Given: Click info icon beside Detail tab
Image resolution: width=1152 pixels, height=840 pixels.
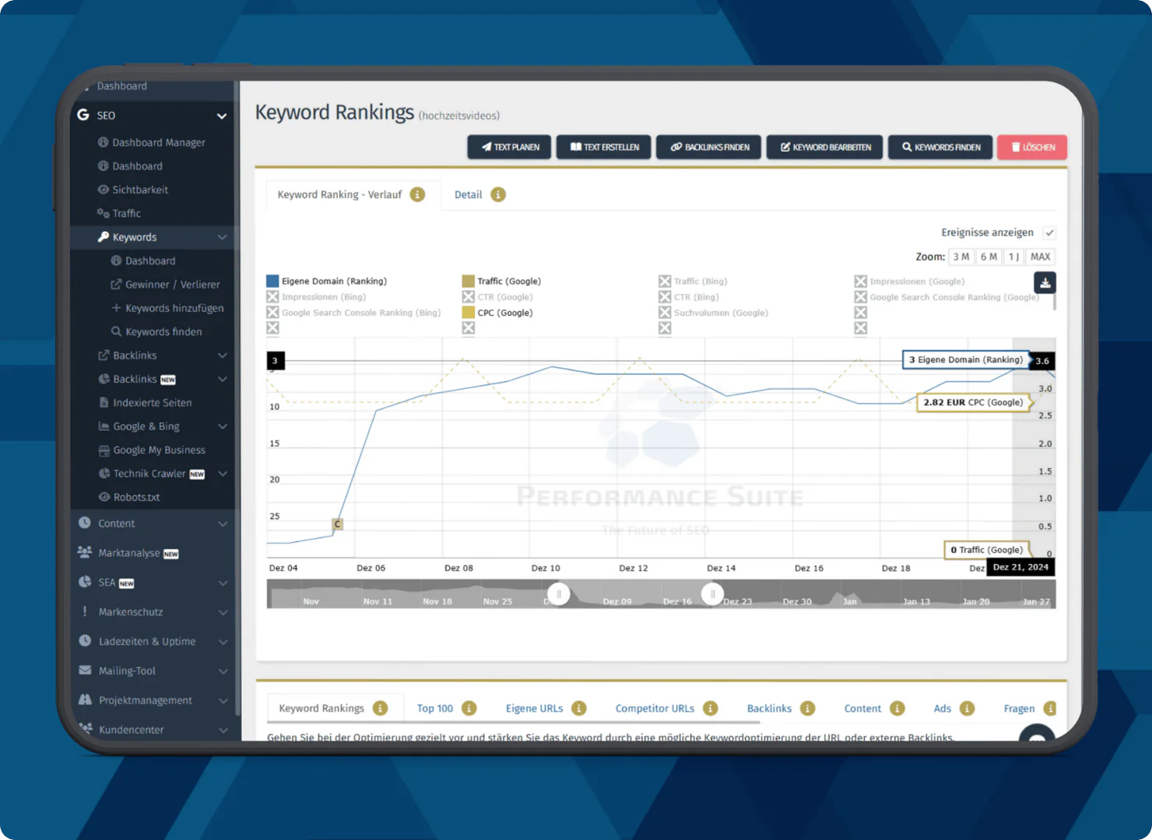Looking at the screenshot, I should [498, 194].
